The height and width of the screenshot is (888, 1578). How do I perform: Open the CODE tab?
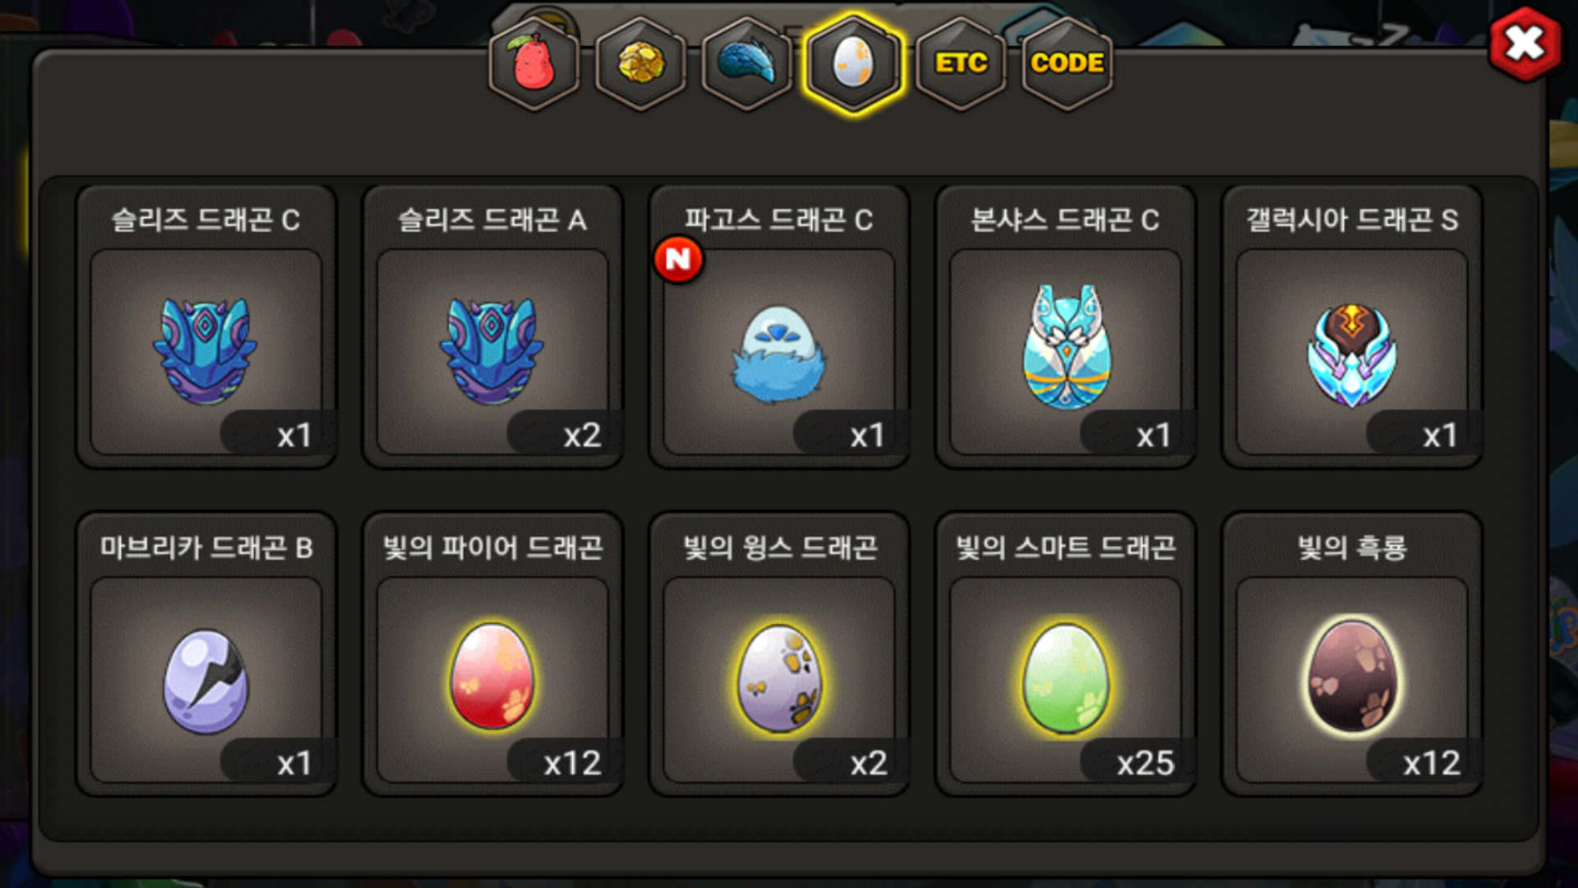point(1067,64)
